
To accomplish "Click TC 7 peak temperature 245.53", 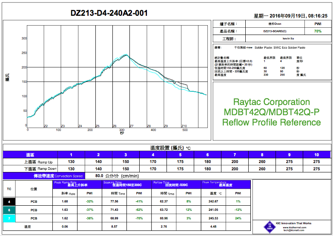I will click(213, 218).
